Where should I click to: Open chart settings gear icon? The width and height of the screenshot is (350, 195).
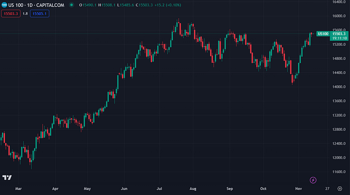[x=339, y=189]
